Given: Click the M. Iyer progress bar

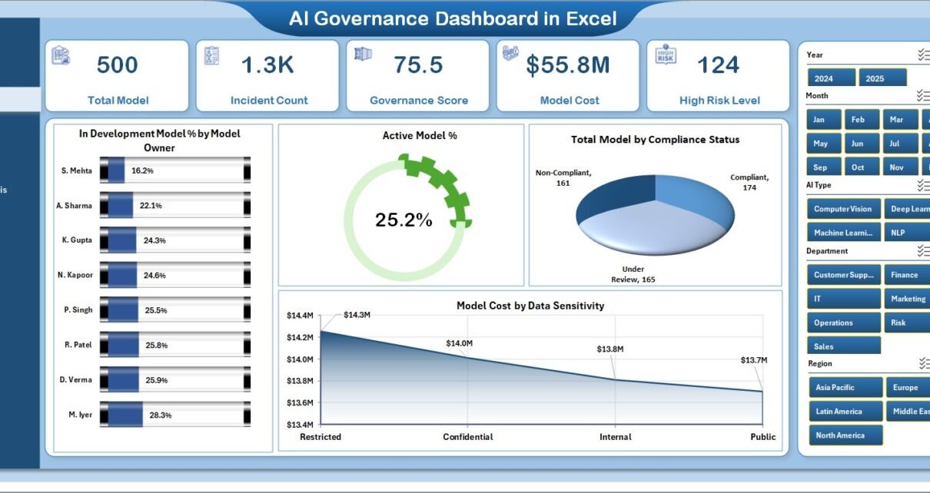Looking at the screenshot, I should [175, 415].
